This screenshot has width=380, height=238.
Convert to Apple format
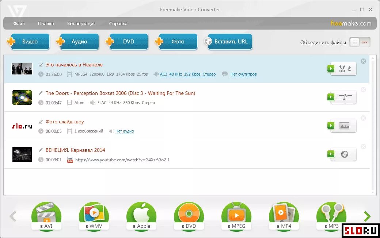(141, 216)
